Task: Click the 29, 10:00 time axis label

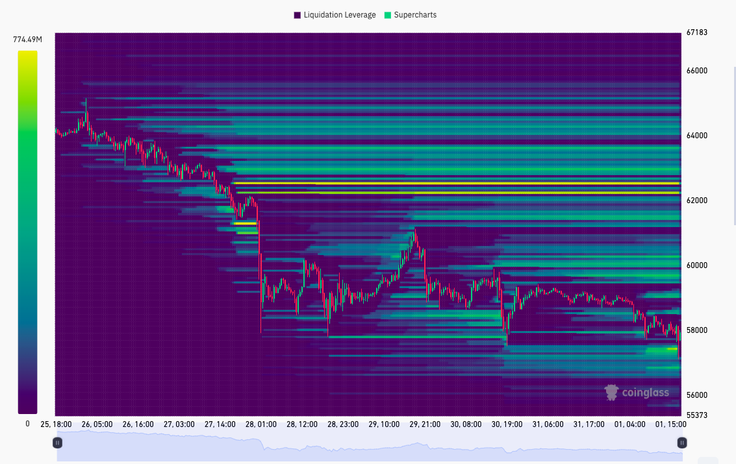Action: [384, 424]
